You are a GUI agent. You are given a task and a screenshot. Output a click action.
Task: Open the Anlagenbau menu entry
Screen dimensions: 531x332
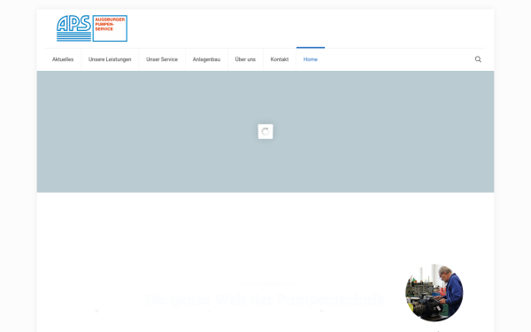[206, 59]
